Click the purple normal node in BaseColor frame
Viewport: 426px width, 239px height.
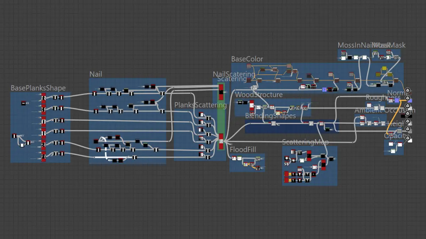pos(324,90)
